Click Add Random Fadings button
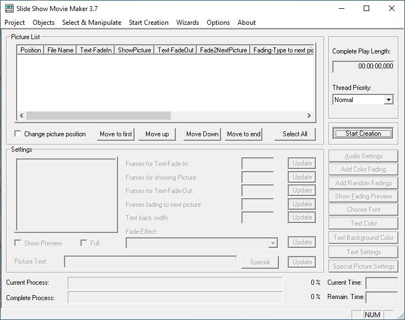 point(364,183)
